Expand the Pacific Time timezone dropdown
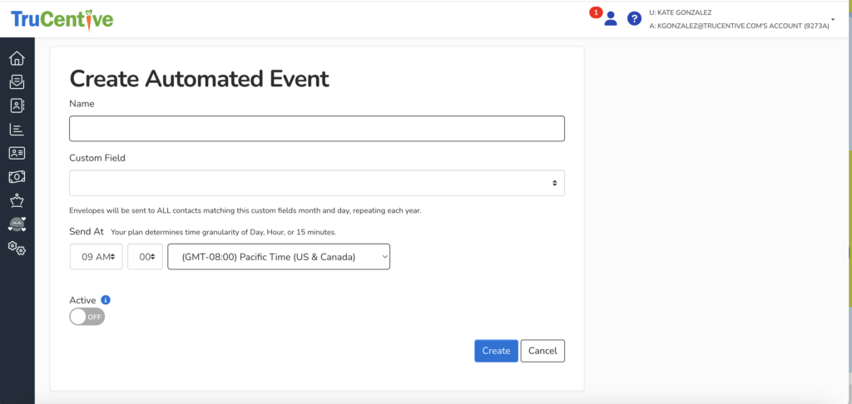Screen dimensions: 852x404 pos(279,257)
